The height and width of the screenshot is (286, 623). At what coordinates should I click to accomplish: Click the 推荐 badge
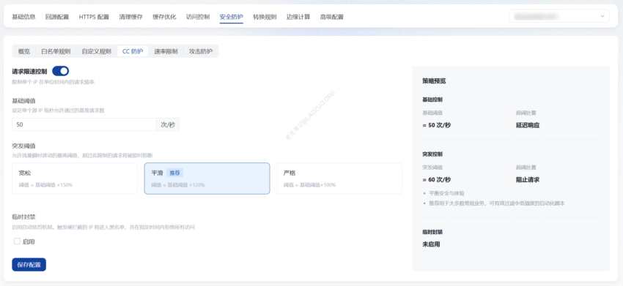(x=175, y=173)
